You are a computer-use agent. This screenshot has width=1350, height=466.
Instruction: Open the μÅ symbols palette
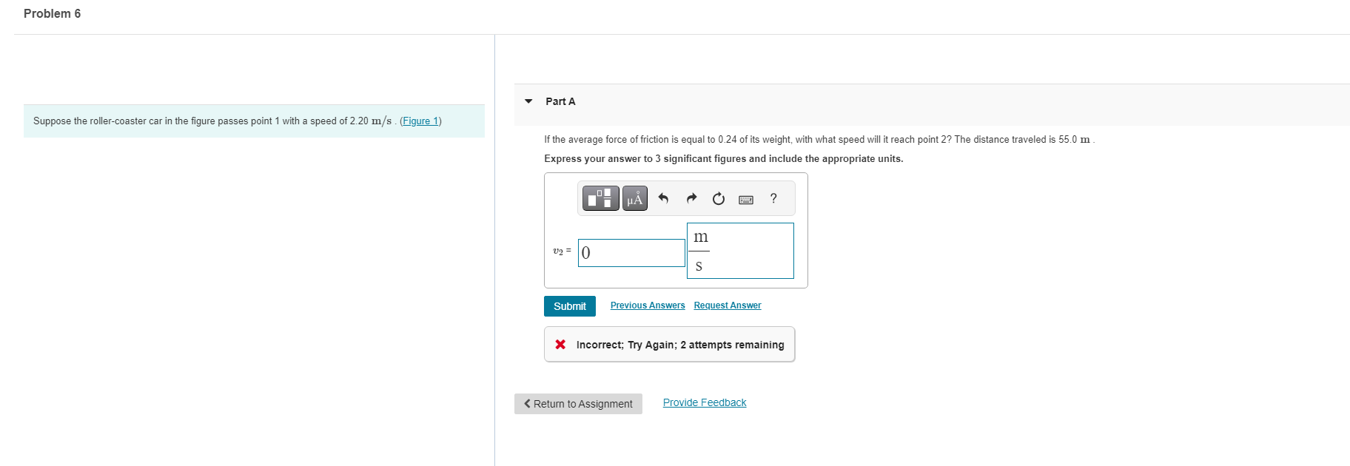pos(634,198)
